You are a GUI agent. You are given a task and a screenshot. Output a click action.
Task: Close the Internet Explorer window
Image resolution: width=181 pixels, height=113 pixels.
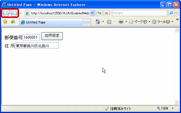[176, 5]
